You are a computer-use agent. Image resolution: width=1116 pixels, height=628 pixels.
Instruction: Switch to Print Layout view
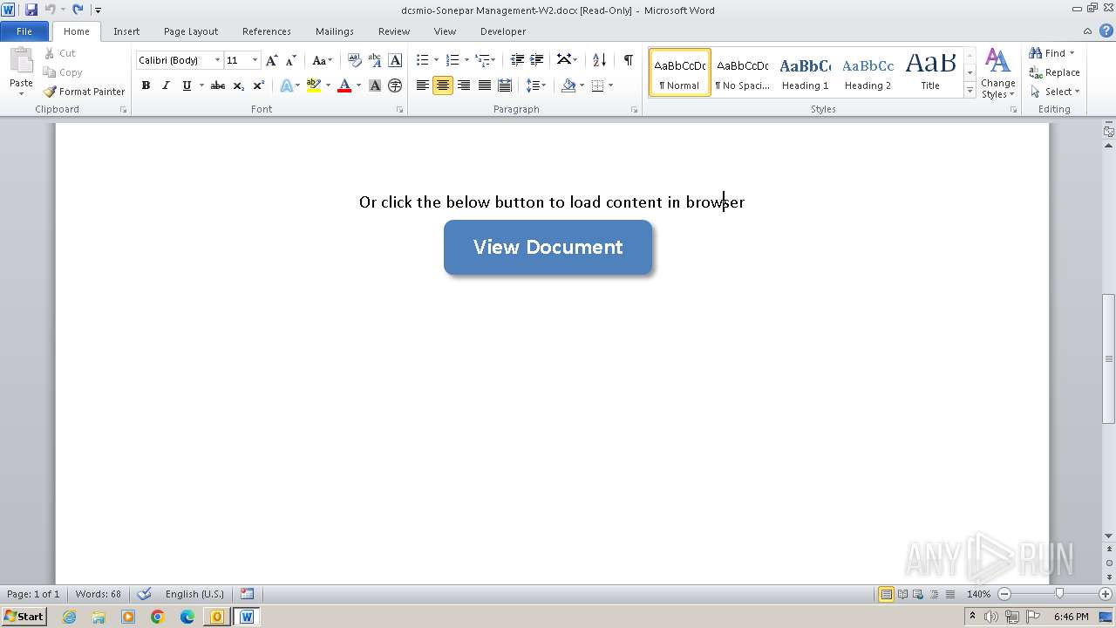[x=886, y=594]
